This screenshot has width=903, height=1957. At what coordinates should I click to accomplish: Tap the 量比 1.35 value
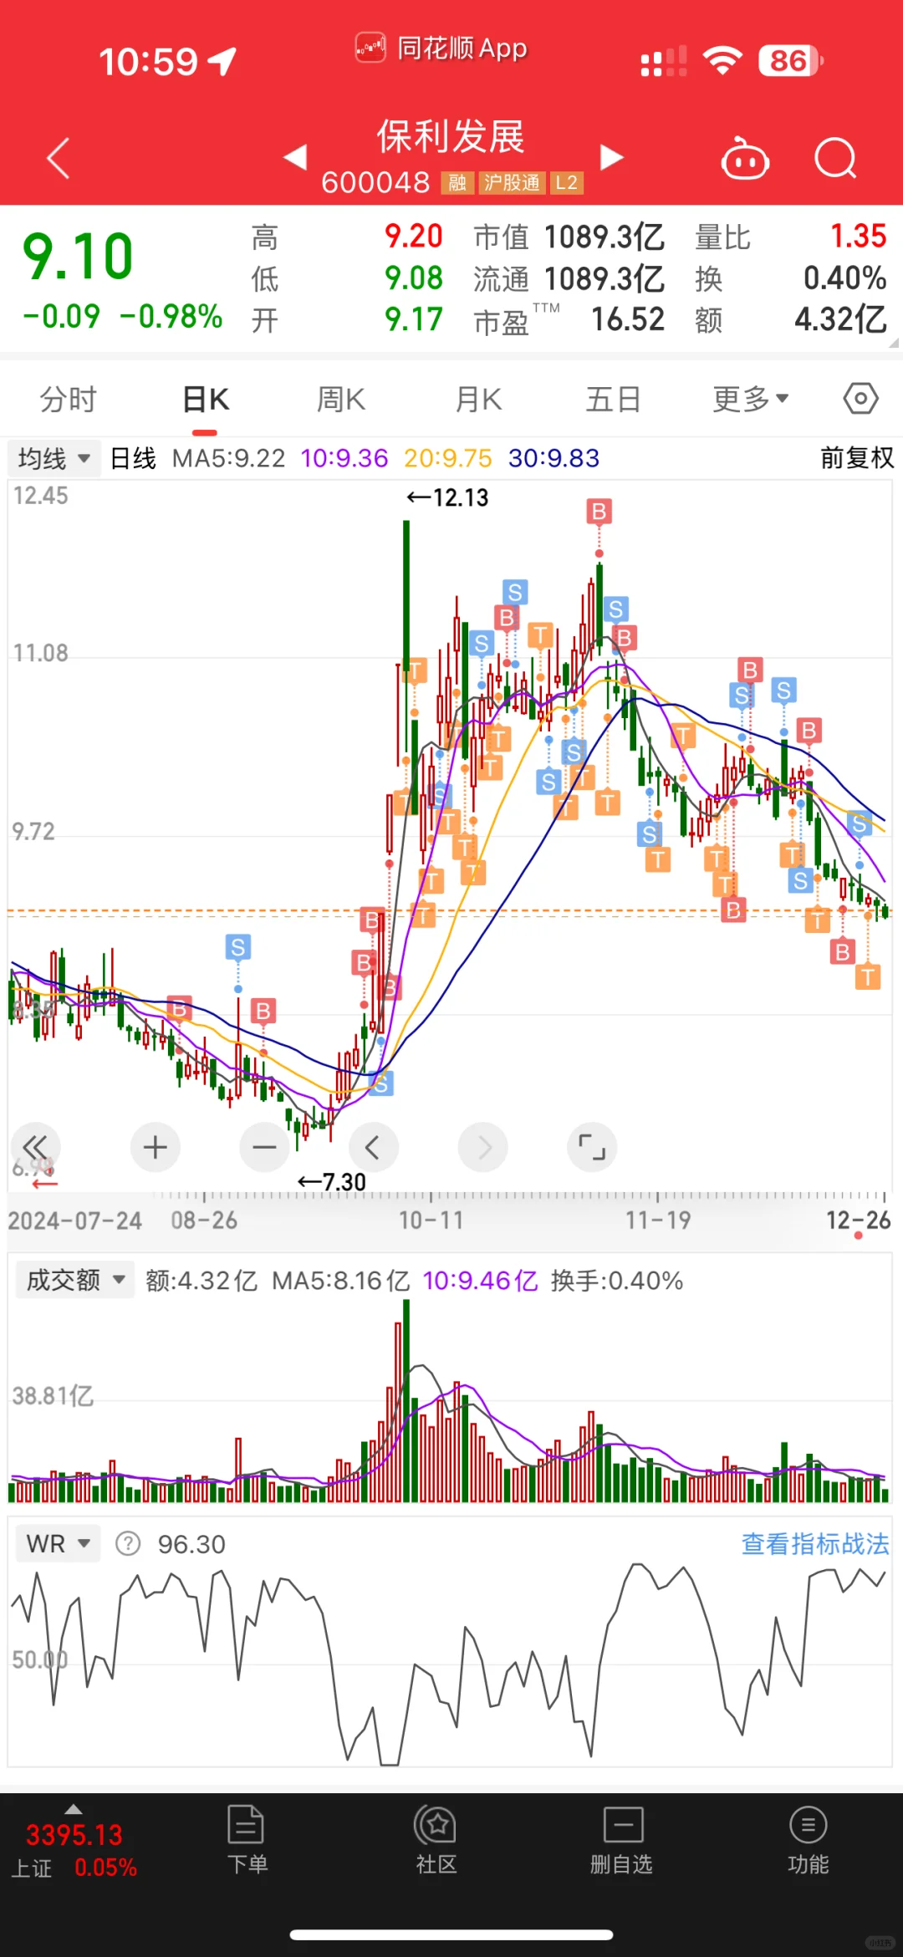coord(858,237)
